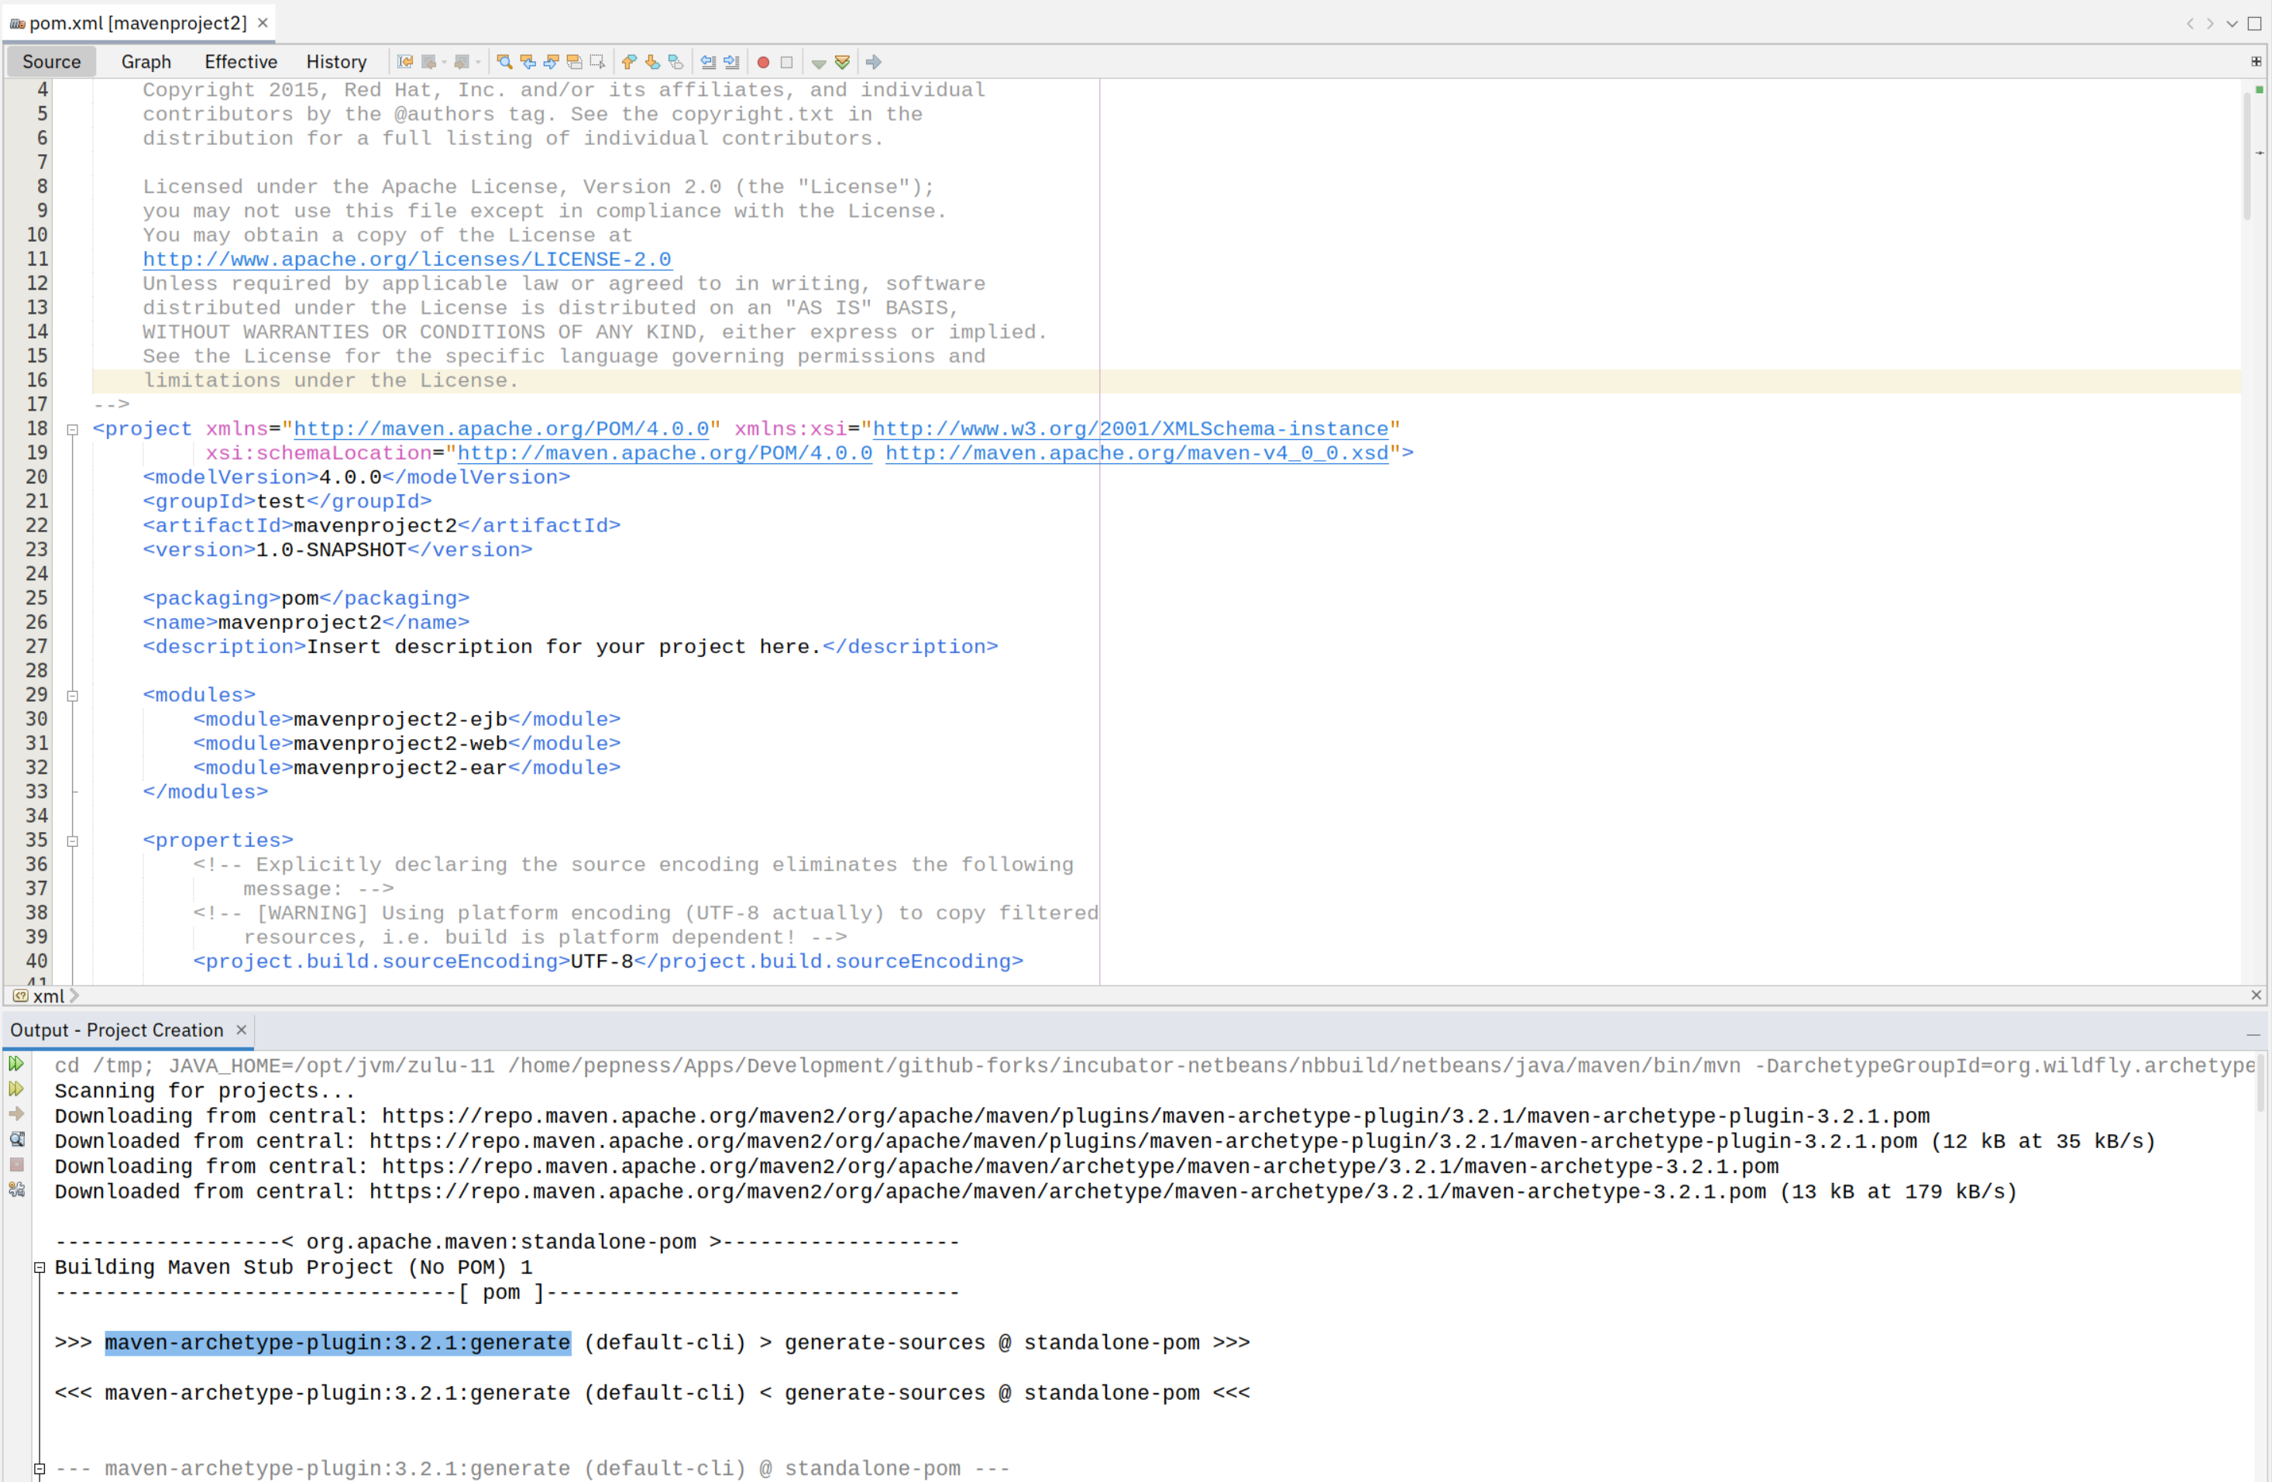Collapse Building Maven Stub Project output fold

(40, 1267)
